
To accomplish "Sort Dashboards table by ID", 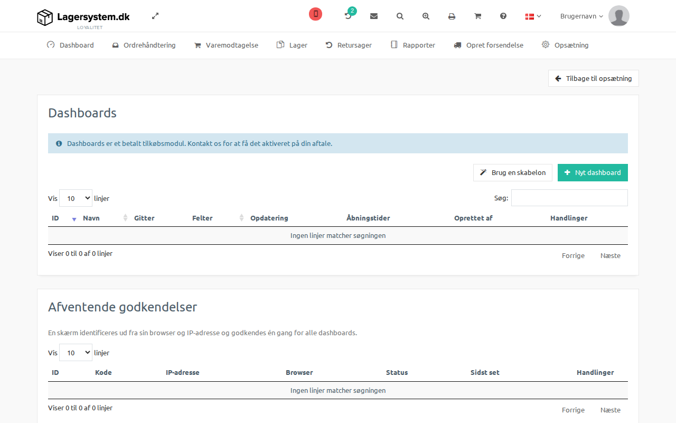I will pyautogui.click(x=63, y=218).
